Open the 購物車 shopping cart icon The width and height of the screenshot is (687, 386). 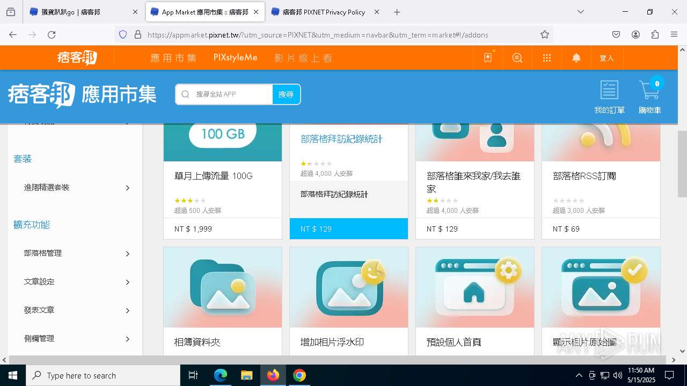[649, 97]
